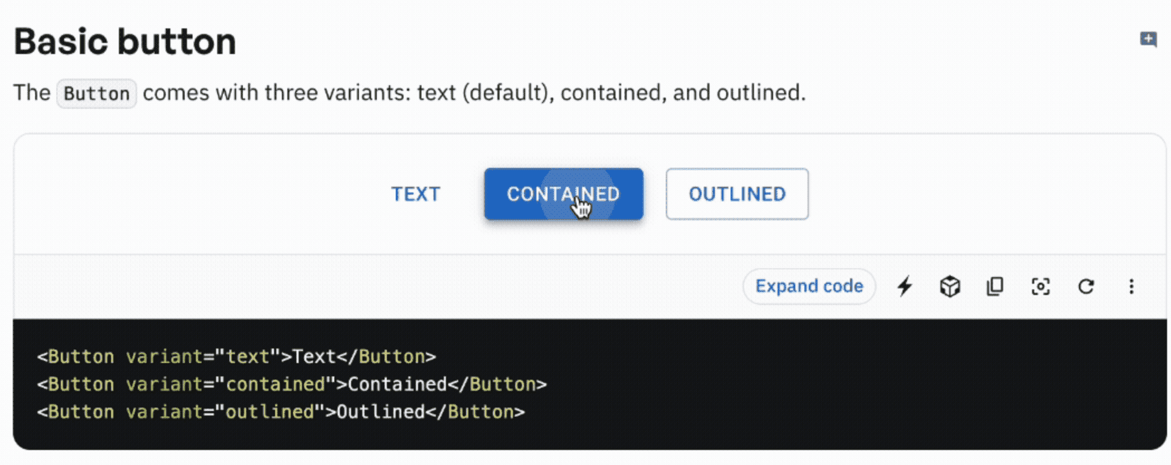Click the word Text in the first code line

(x=313, y=356)
